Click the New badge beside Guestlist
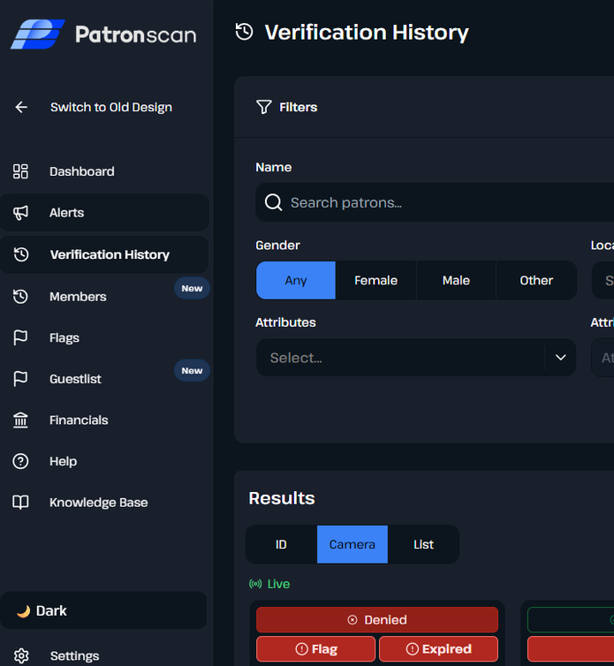 pyautogui.click(x=192, y=371)
